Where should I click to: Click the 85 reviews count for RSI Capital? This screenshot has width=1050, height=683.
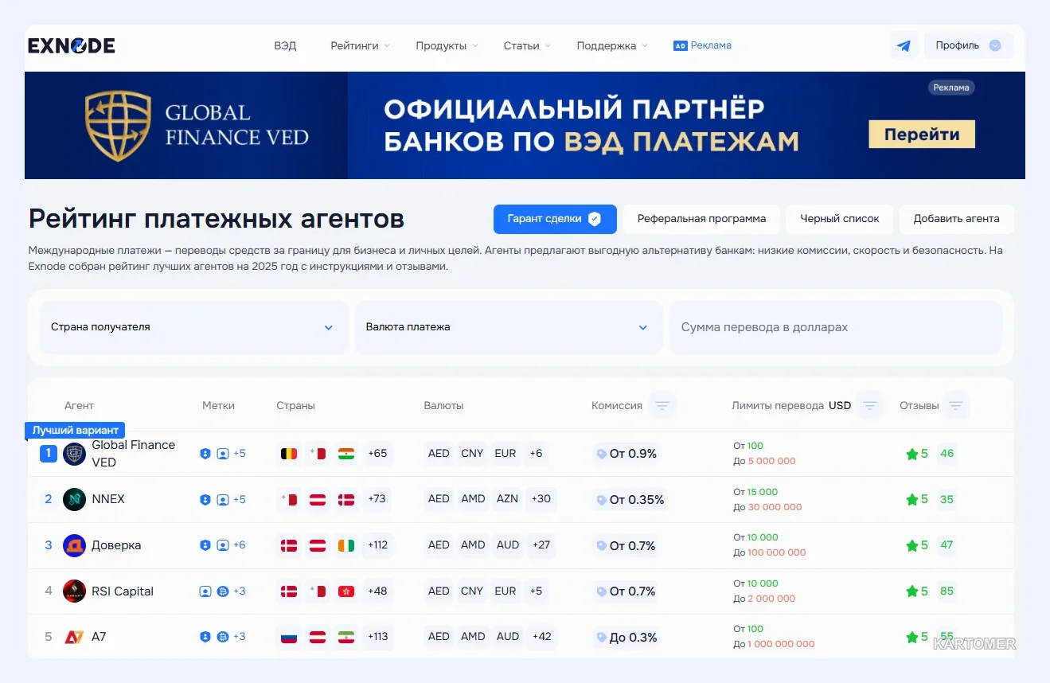coord(947,591)
